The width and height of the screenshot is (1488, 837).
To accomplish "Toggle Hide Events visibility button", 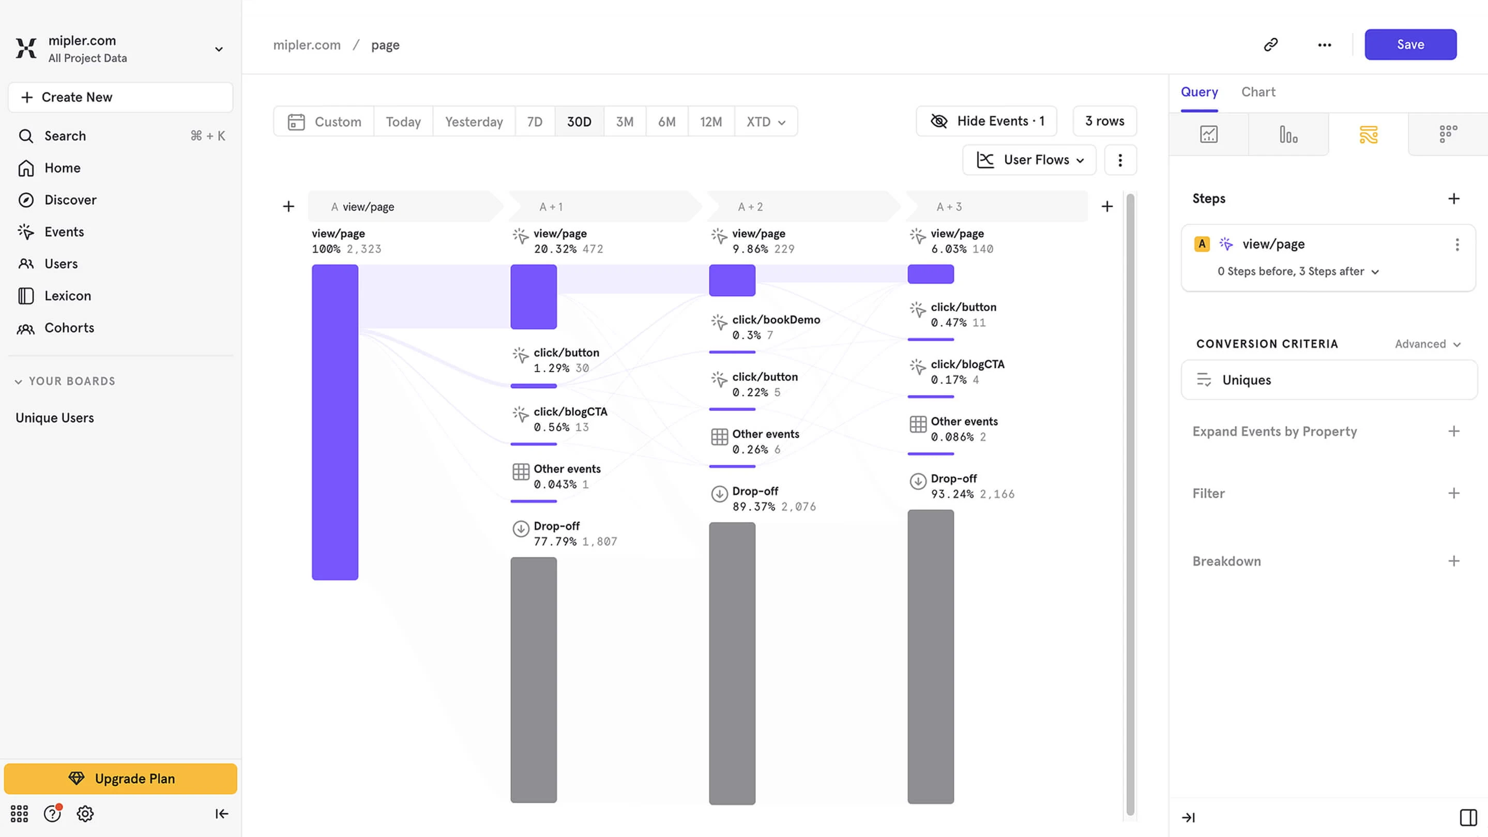I will 986,121.
